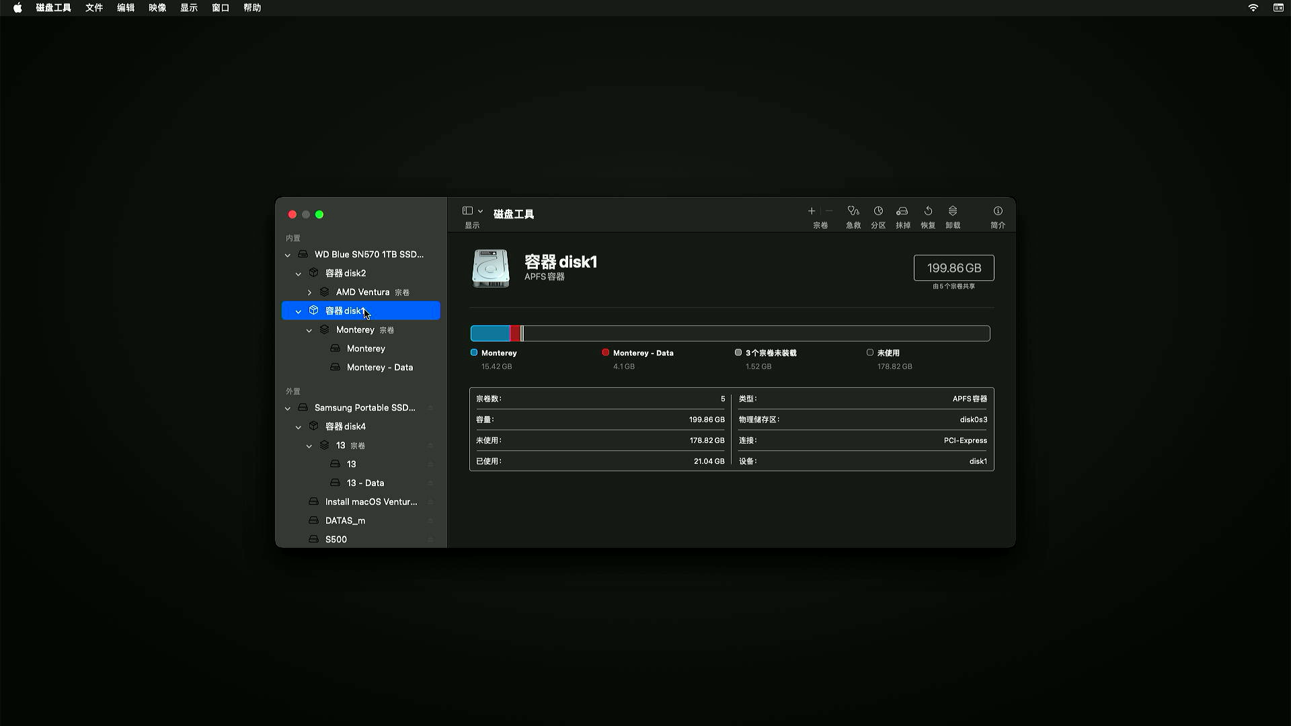The width and height of the screenshot is (1291, 726).
Task: Click the 容器 disk1 drive image
Action: (x=491, y=268)
